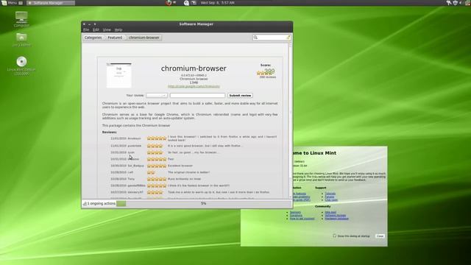Open the Linux Mint Debian disc icon
This screenshot has width=471, height=265.
[x=21, y=66]
